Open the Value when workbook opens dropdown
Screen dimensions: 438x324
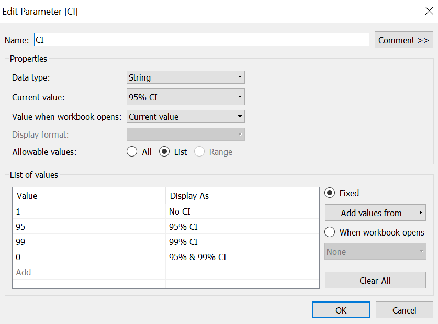click(x=185, y=117)
